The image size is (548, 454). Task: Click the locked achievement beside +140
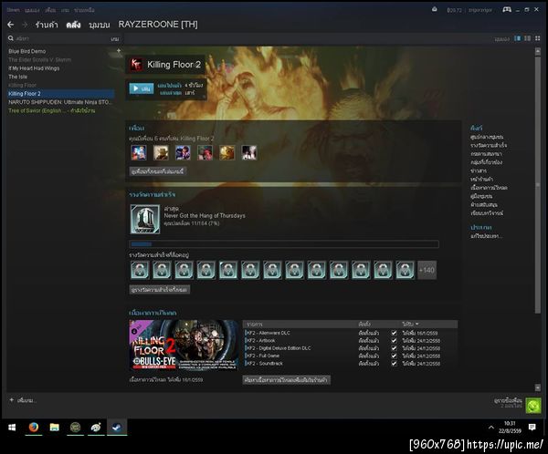[405, 270]
